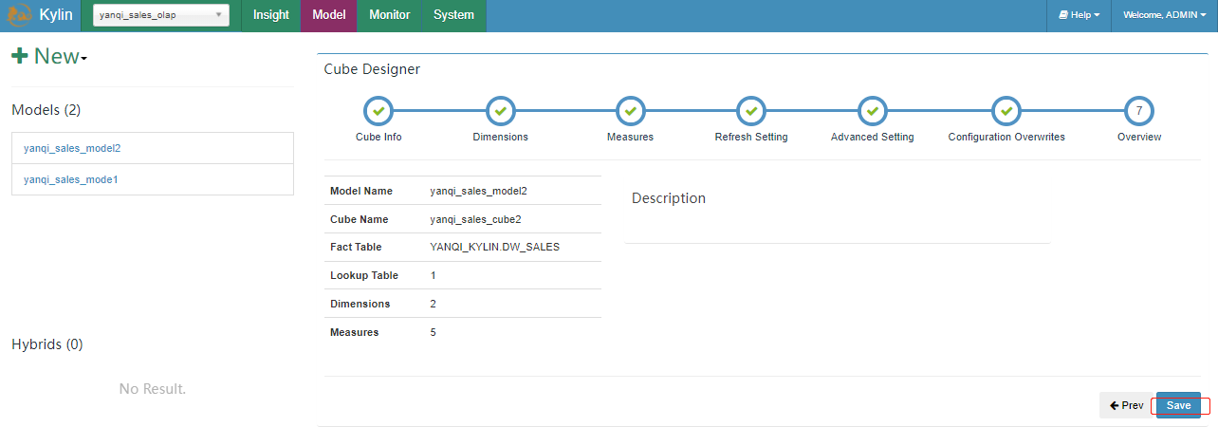Open the Refresh Setting step circle
This screenshot has width=1218, height=427.
751,111
